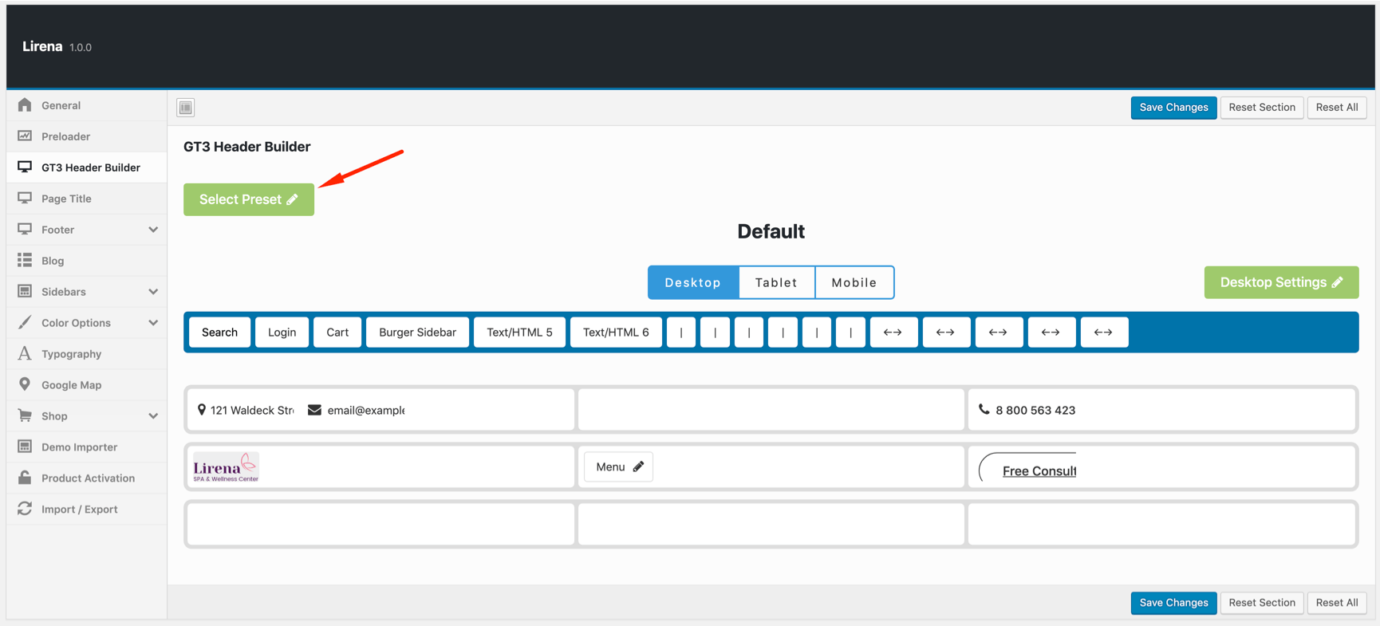Click the Product Activation padlock icon
Screen dimensions: 1380x626
[25, 478]
